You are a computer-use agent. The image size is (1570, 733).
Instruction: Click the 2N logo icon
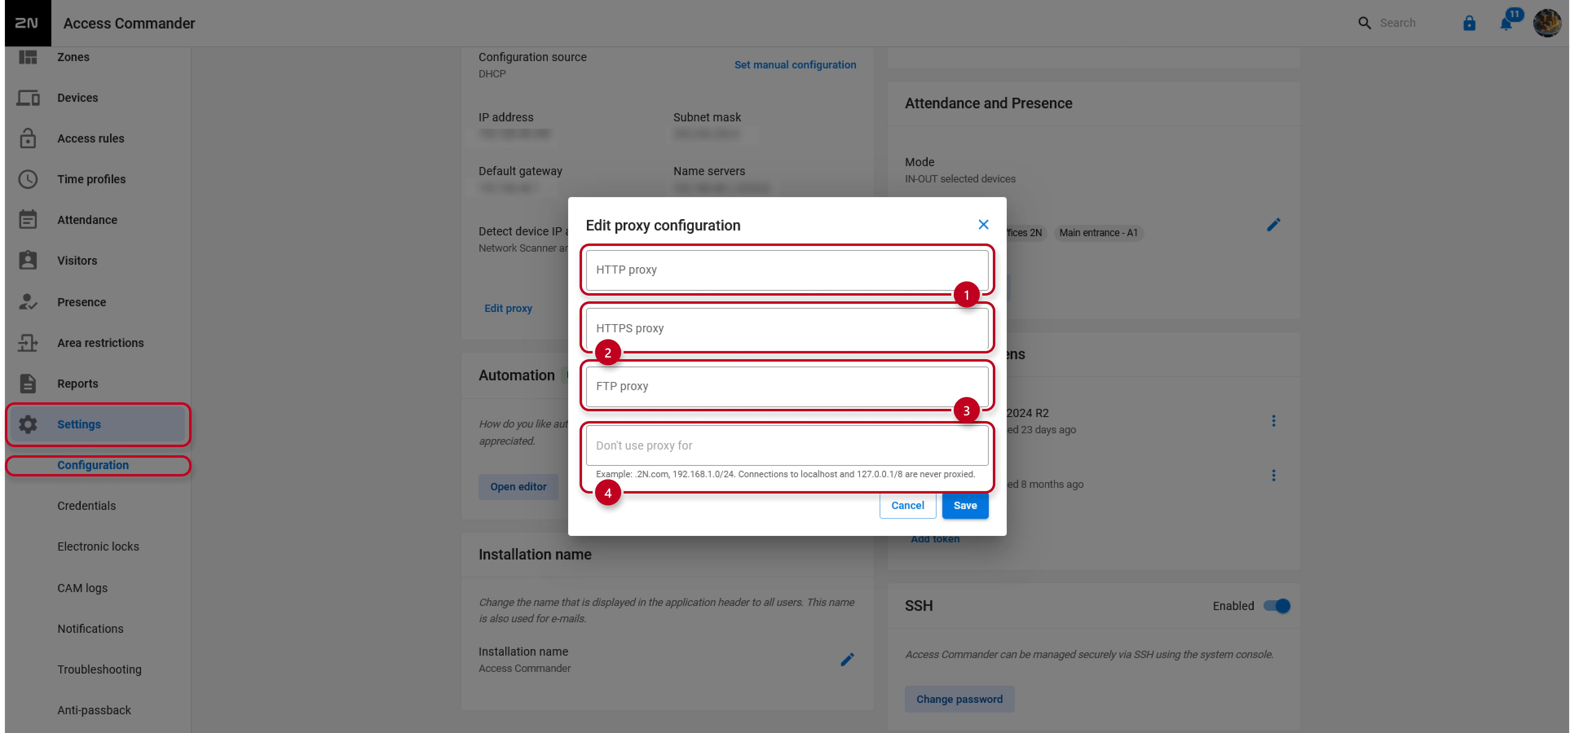click(27, 23)
